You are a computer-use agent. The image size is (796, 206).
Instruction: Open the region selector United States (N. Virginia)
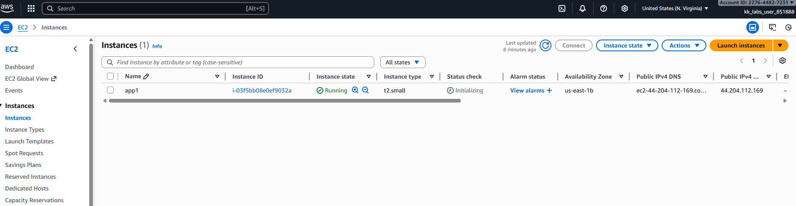[675, 8]
